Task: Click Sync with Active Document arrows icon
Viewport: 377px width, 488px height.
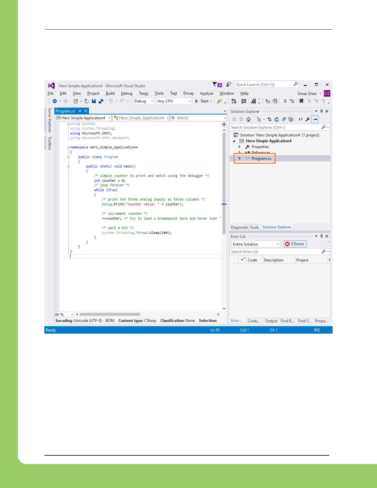Action: (270, 120)
